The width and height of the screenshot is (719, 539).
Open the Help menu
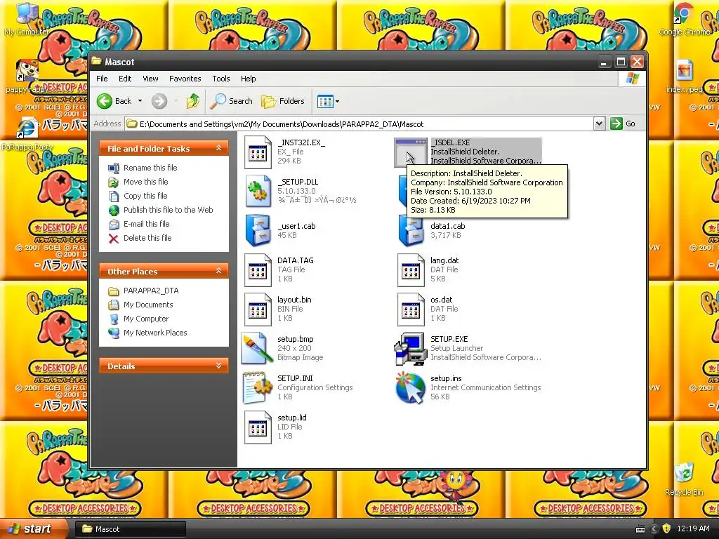point(248,79)
